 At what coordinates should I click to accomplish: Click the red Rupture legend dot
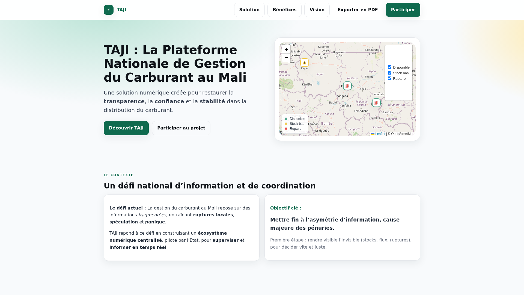286,129
